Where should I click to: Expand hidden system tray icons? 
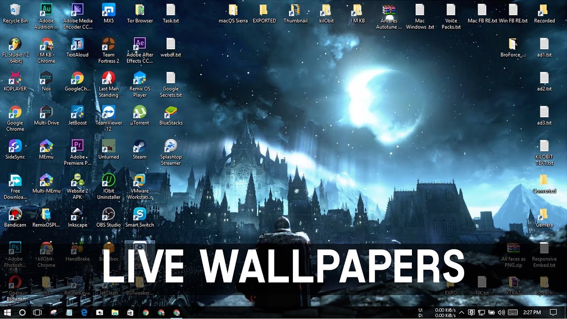(461, 312)
